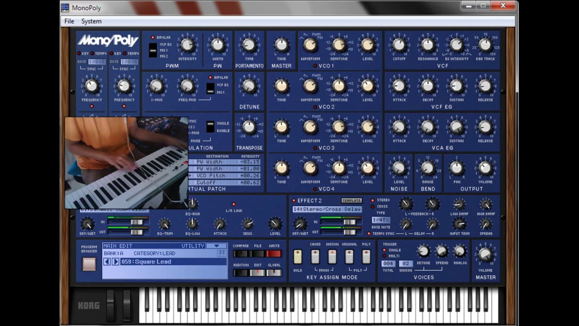Click the VCO 1 WAVEFORM knob
The image size is (579, 326).
[x=310, y=44]
